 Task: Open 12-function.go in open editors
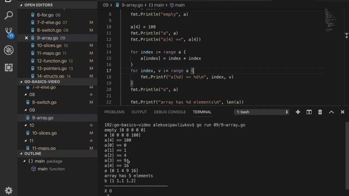point(57,61)
